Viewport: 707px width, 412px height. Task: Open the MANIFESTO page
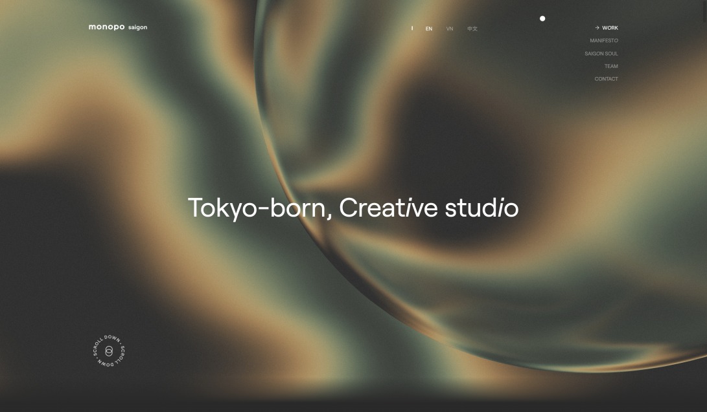pos(603,40)
